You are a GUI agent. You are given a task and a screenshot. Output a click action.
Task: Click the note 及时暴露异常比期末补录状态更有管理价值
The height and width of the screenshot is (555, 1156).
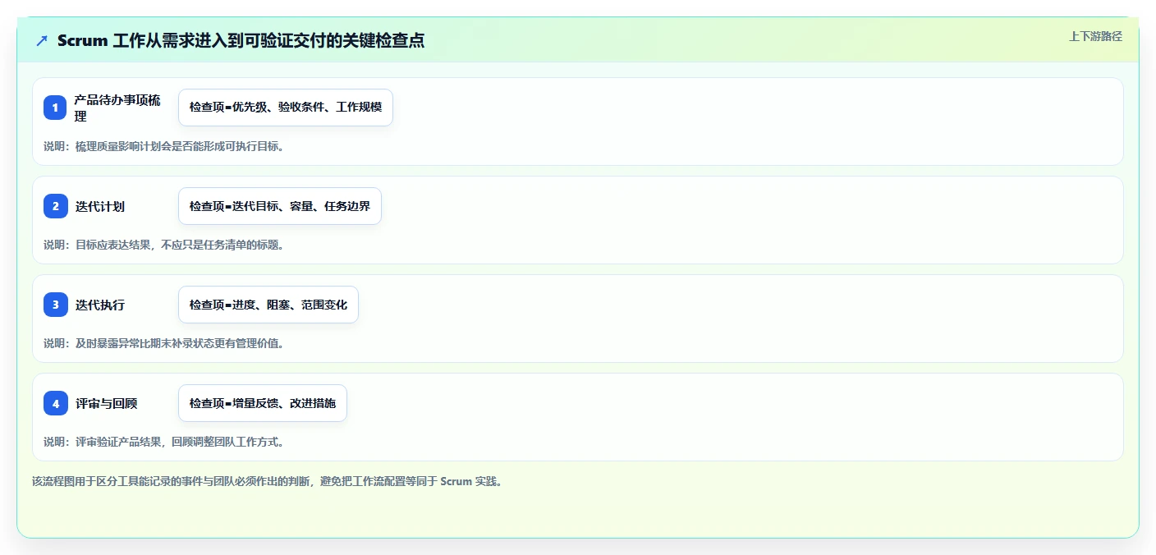click(x=164, y=343)
